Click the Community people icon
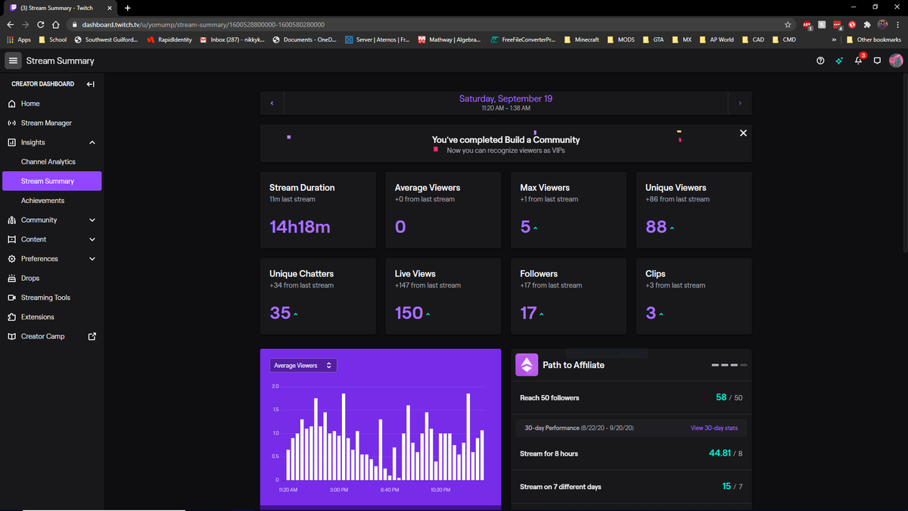The image size is (908, 511). [x=11, y=220]
